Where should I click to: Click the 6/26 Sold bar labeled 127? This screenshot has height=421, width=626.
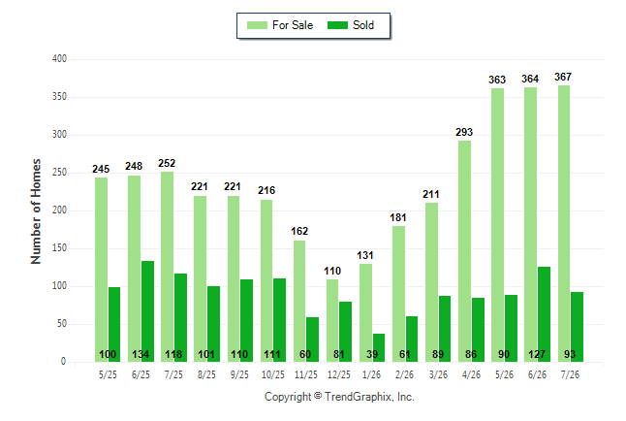(x=544, y=314)
